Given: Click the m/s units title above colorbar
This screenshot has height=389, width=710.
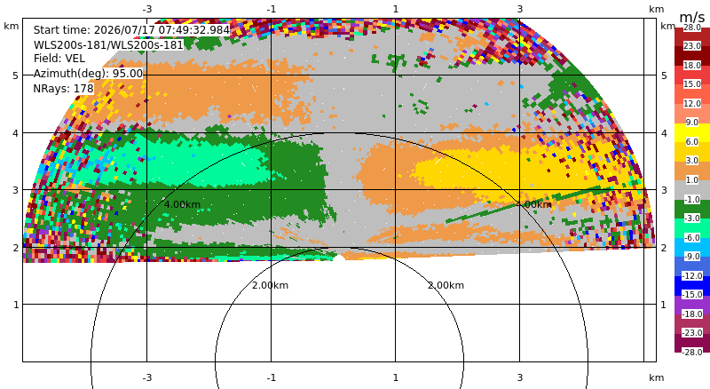Looking at the screenshot, I should coord(692,17).
